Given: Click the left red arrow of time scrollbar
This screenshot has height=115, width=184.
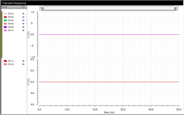Looking at the screenshot, I should (40, 8).
